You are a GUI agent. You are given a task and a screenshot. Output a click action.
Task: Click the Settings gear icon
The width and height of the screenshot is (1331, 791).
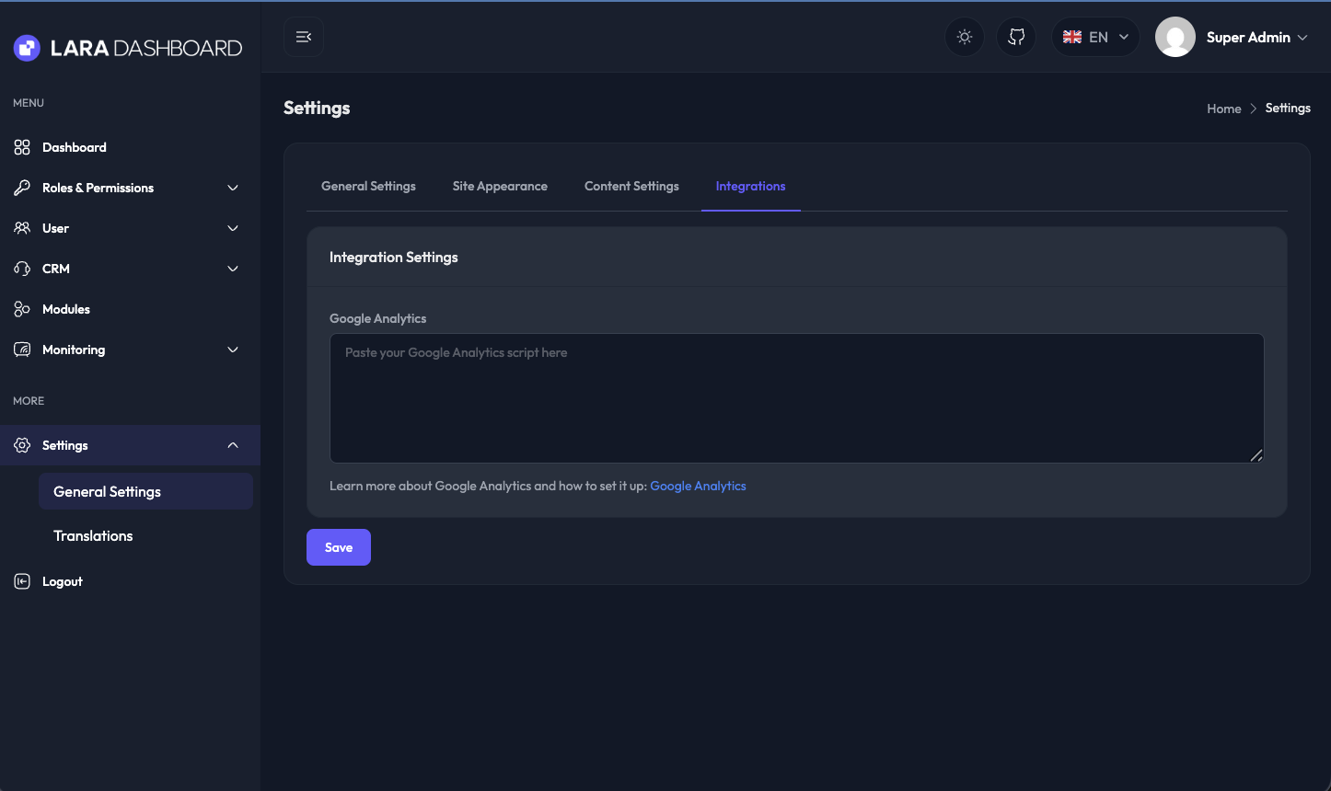[x=22, y=445]
